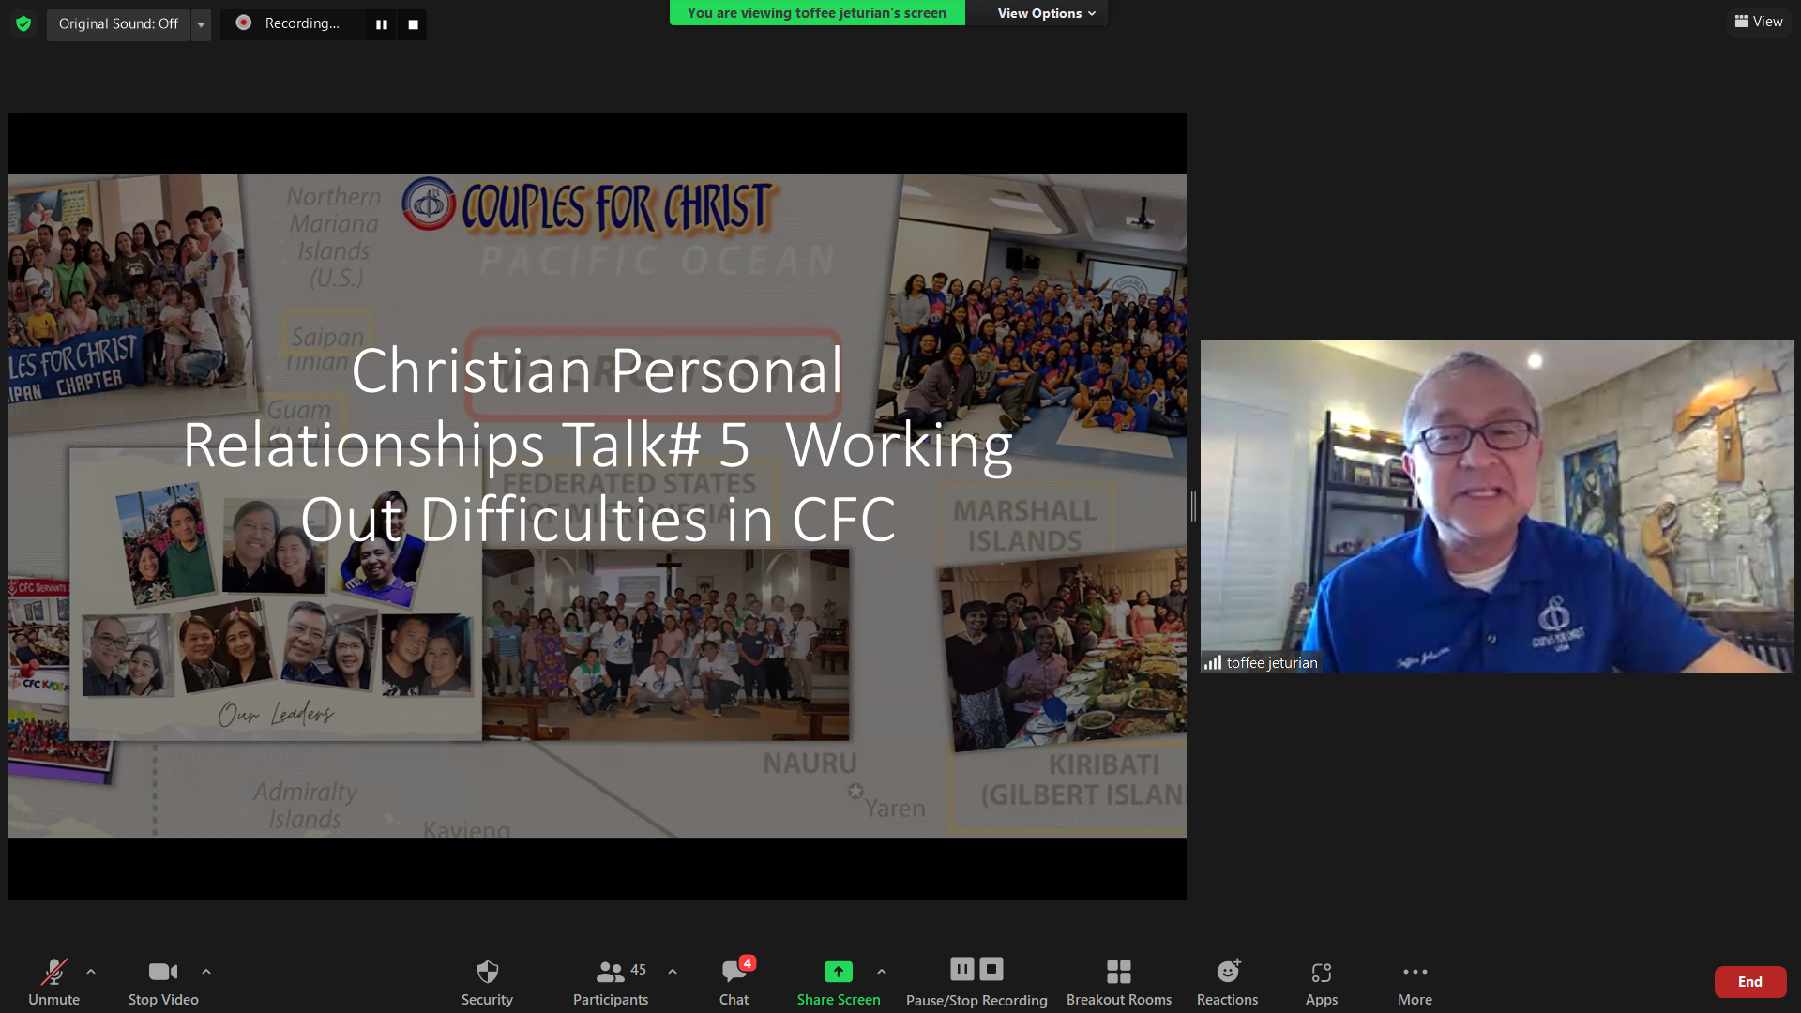Click the shared screen slide area

[x=597, y=506]
